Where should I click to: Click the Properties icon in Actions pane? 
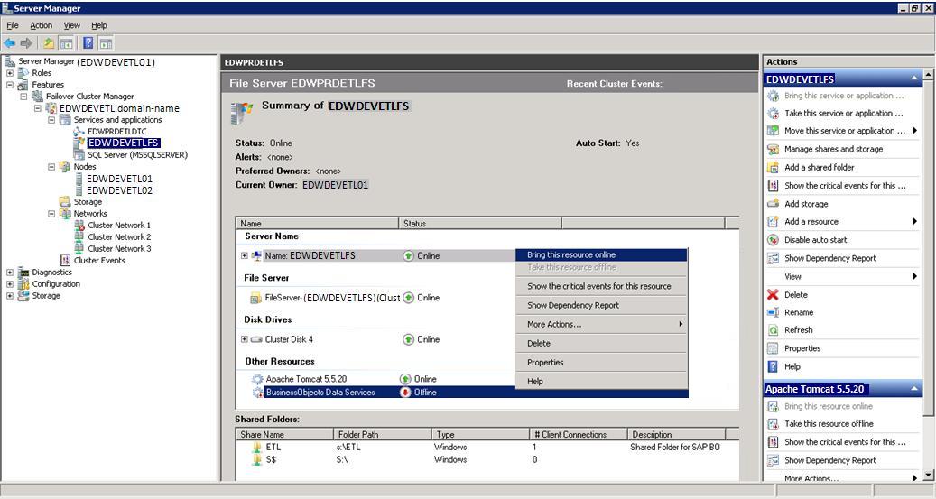coord(773,348)
